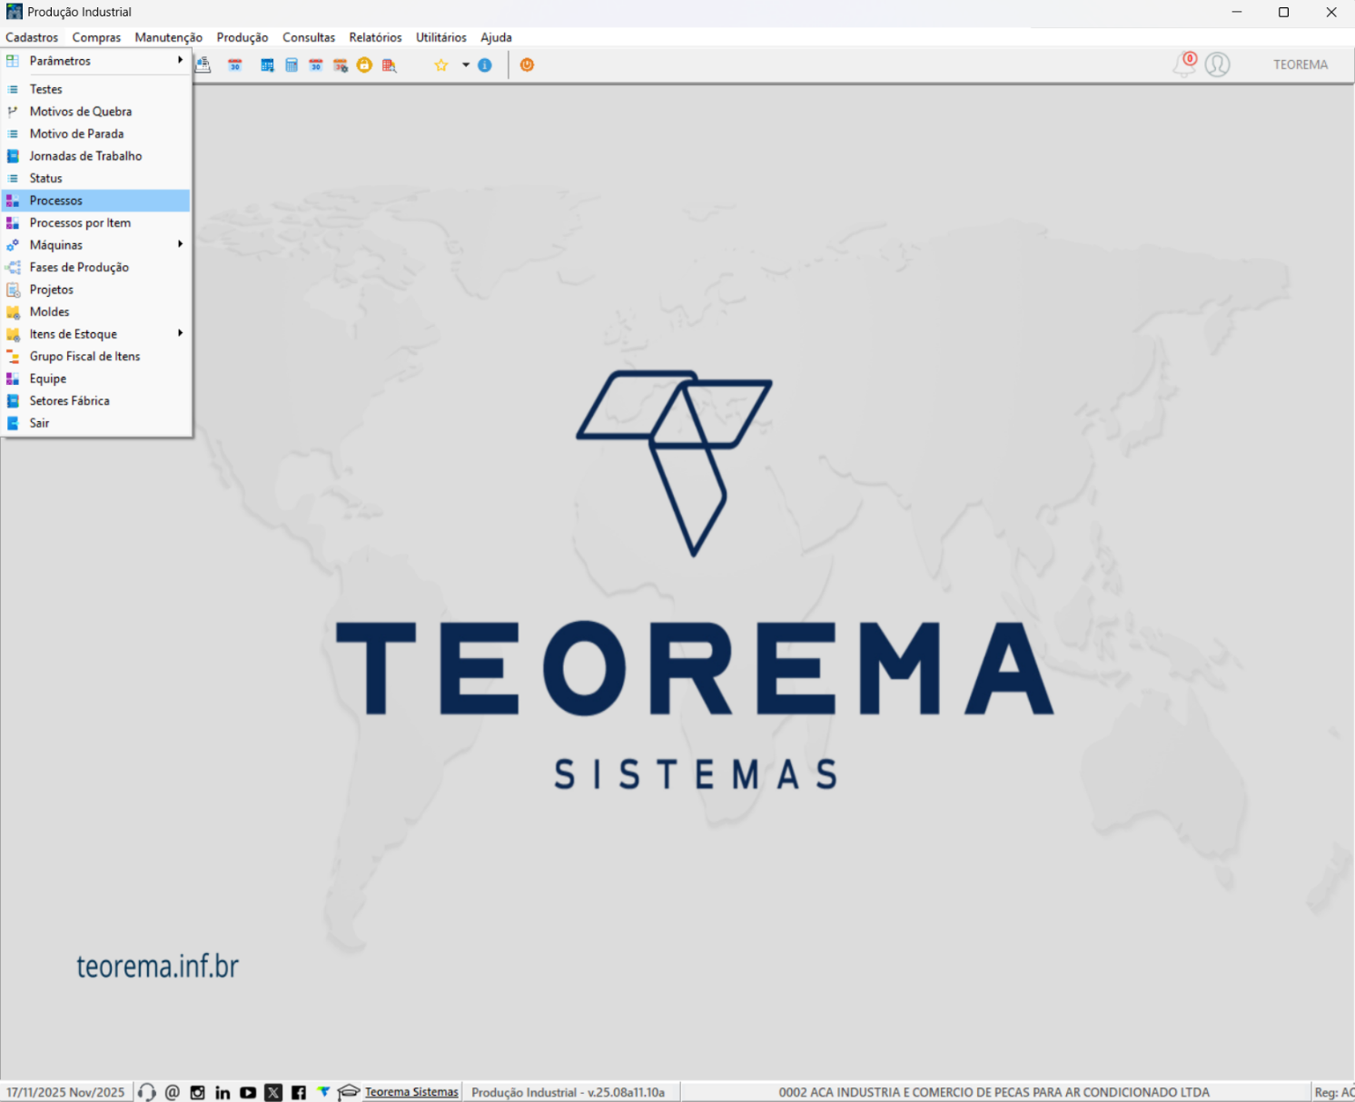This screenshot has width=1355, height=1102.
Task: Open the Cadastros menu
Action: (32, 37)
